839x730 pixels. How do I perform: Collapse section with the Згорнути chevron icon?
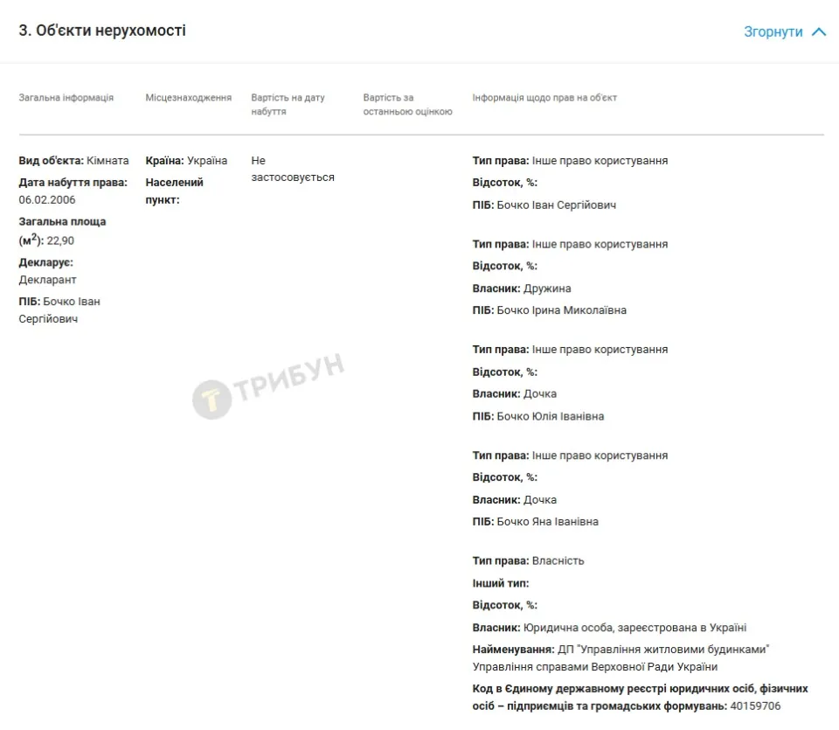819,32
